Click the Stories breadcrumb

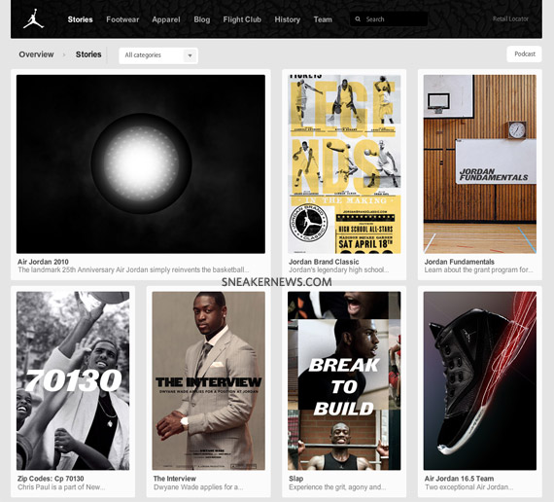(88, 54)
